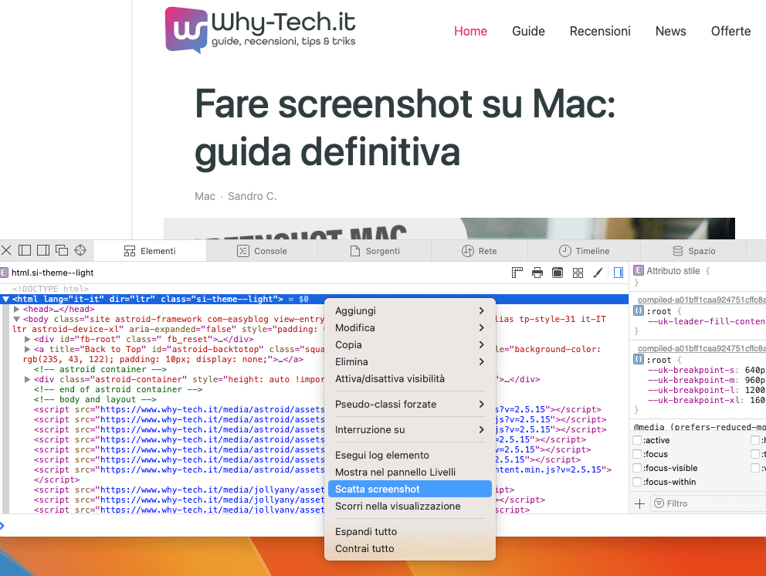Click the Filtro styles filter field
This screenshot has width=766, height=576.
pyautogui.click(x=708, y=503)
